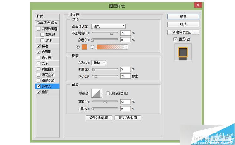The height and width of the screenshot is (145, 235).
Task: Enable the 光泽 checkbox
Action: pyautogui.click(x=39, y=63)
